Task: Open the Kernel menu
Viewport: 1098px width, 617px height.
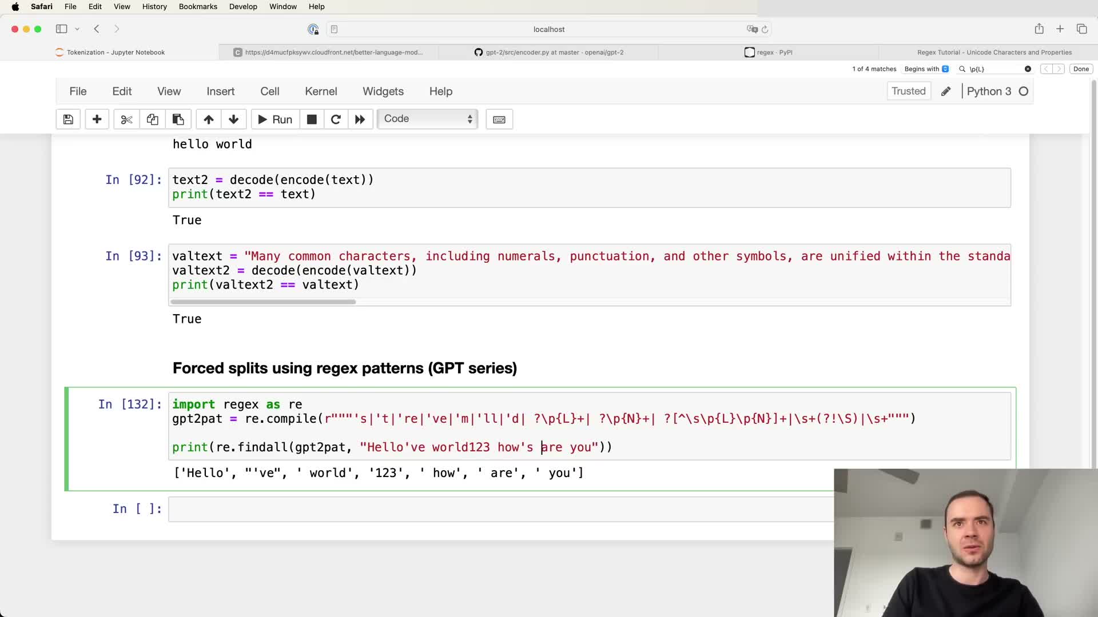Action: 320,91
